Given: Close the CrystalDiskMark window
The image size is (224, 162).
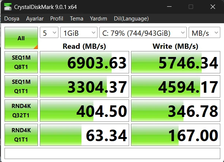Looking at the screenshot, I should click(x=213, y=7).
